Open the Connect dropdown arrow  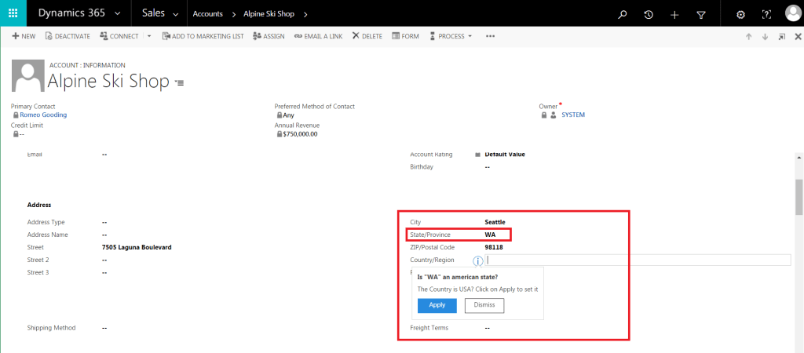point(149,36)
